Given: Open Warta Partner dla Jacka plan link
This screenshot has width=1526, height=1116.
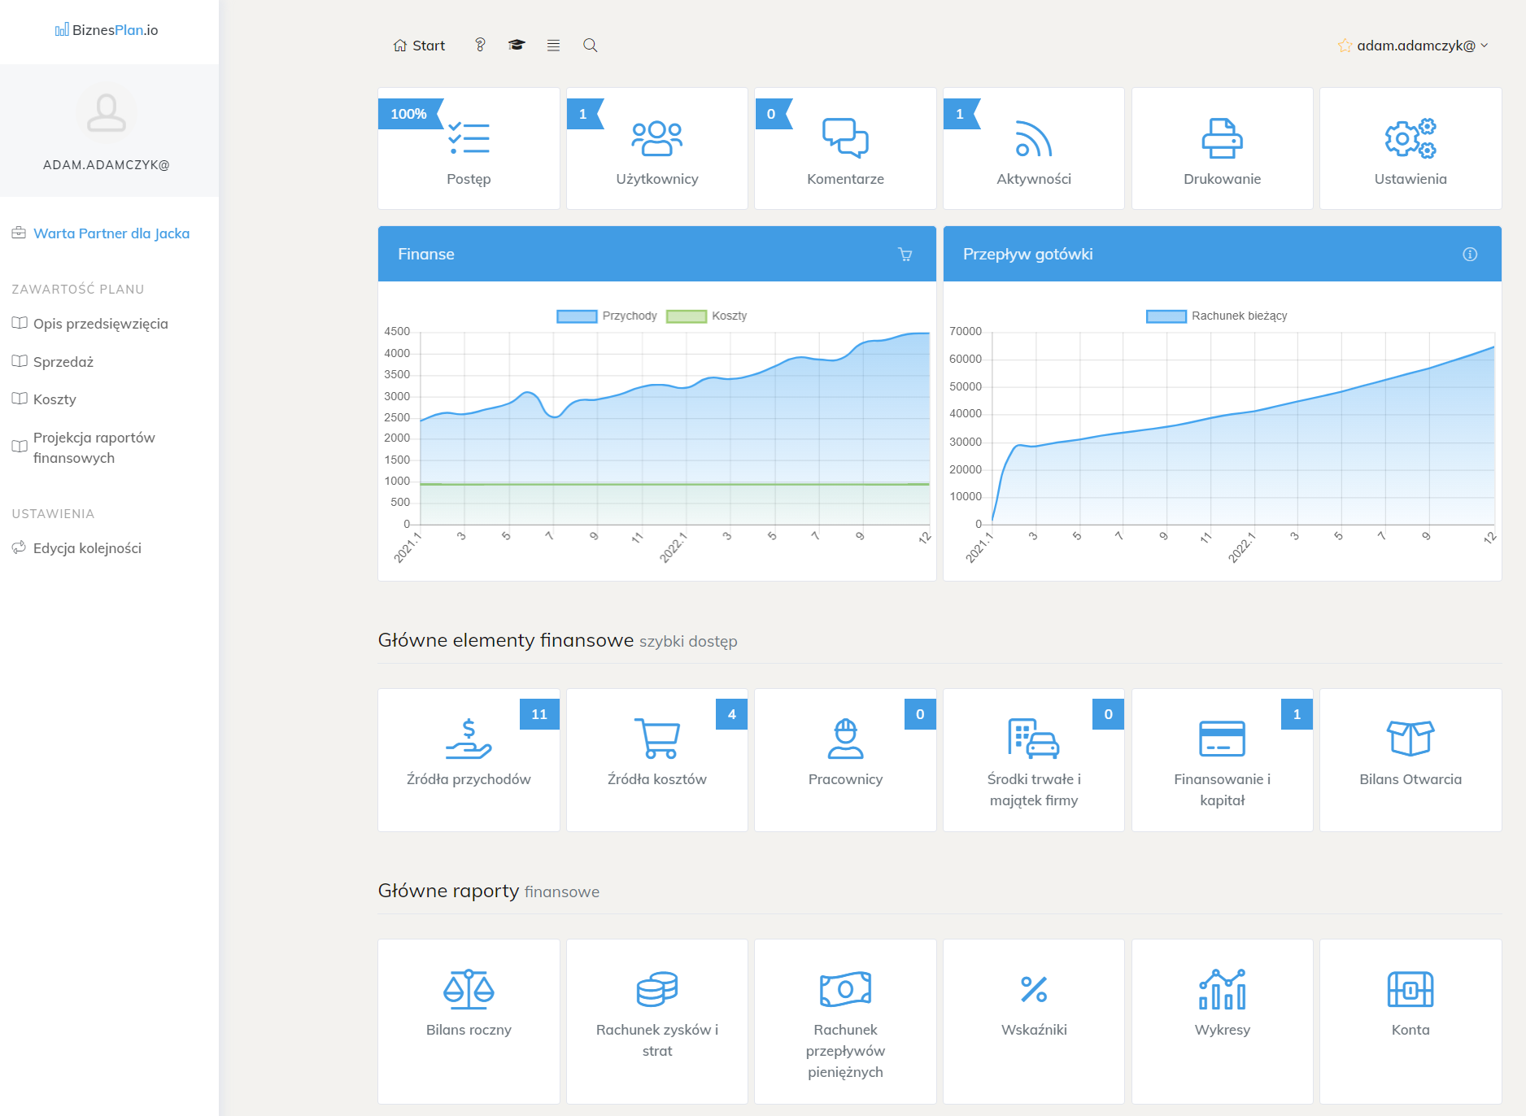Looking at the screenshot, I should (x=101, y=233).
